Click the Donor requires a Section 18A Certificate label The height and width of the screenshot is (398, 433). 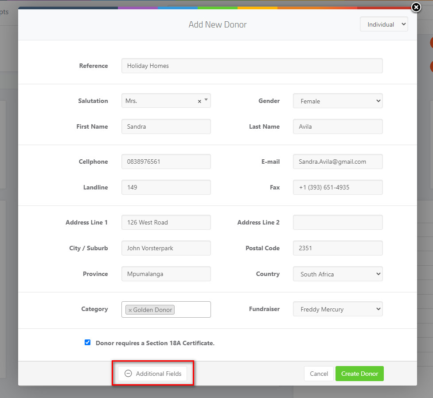click(155, 343)
